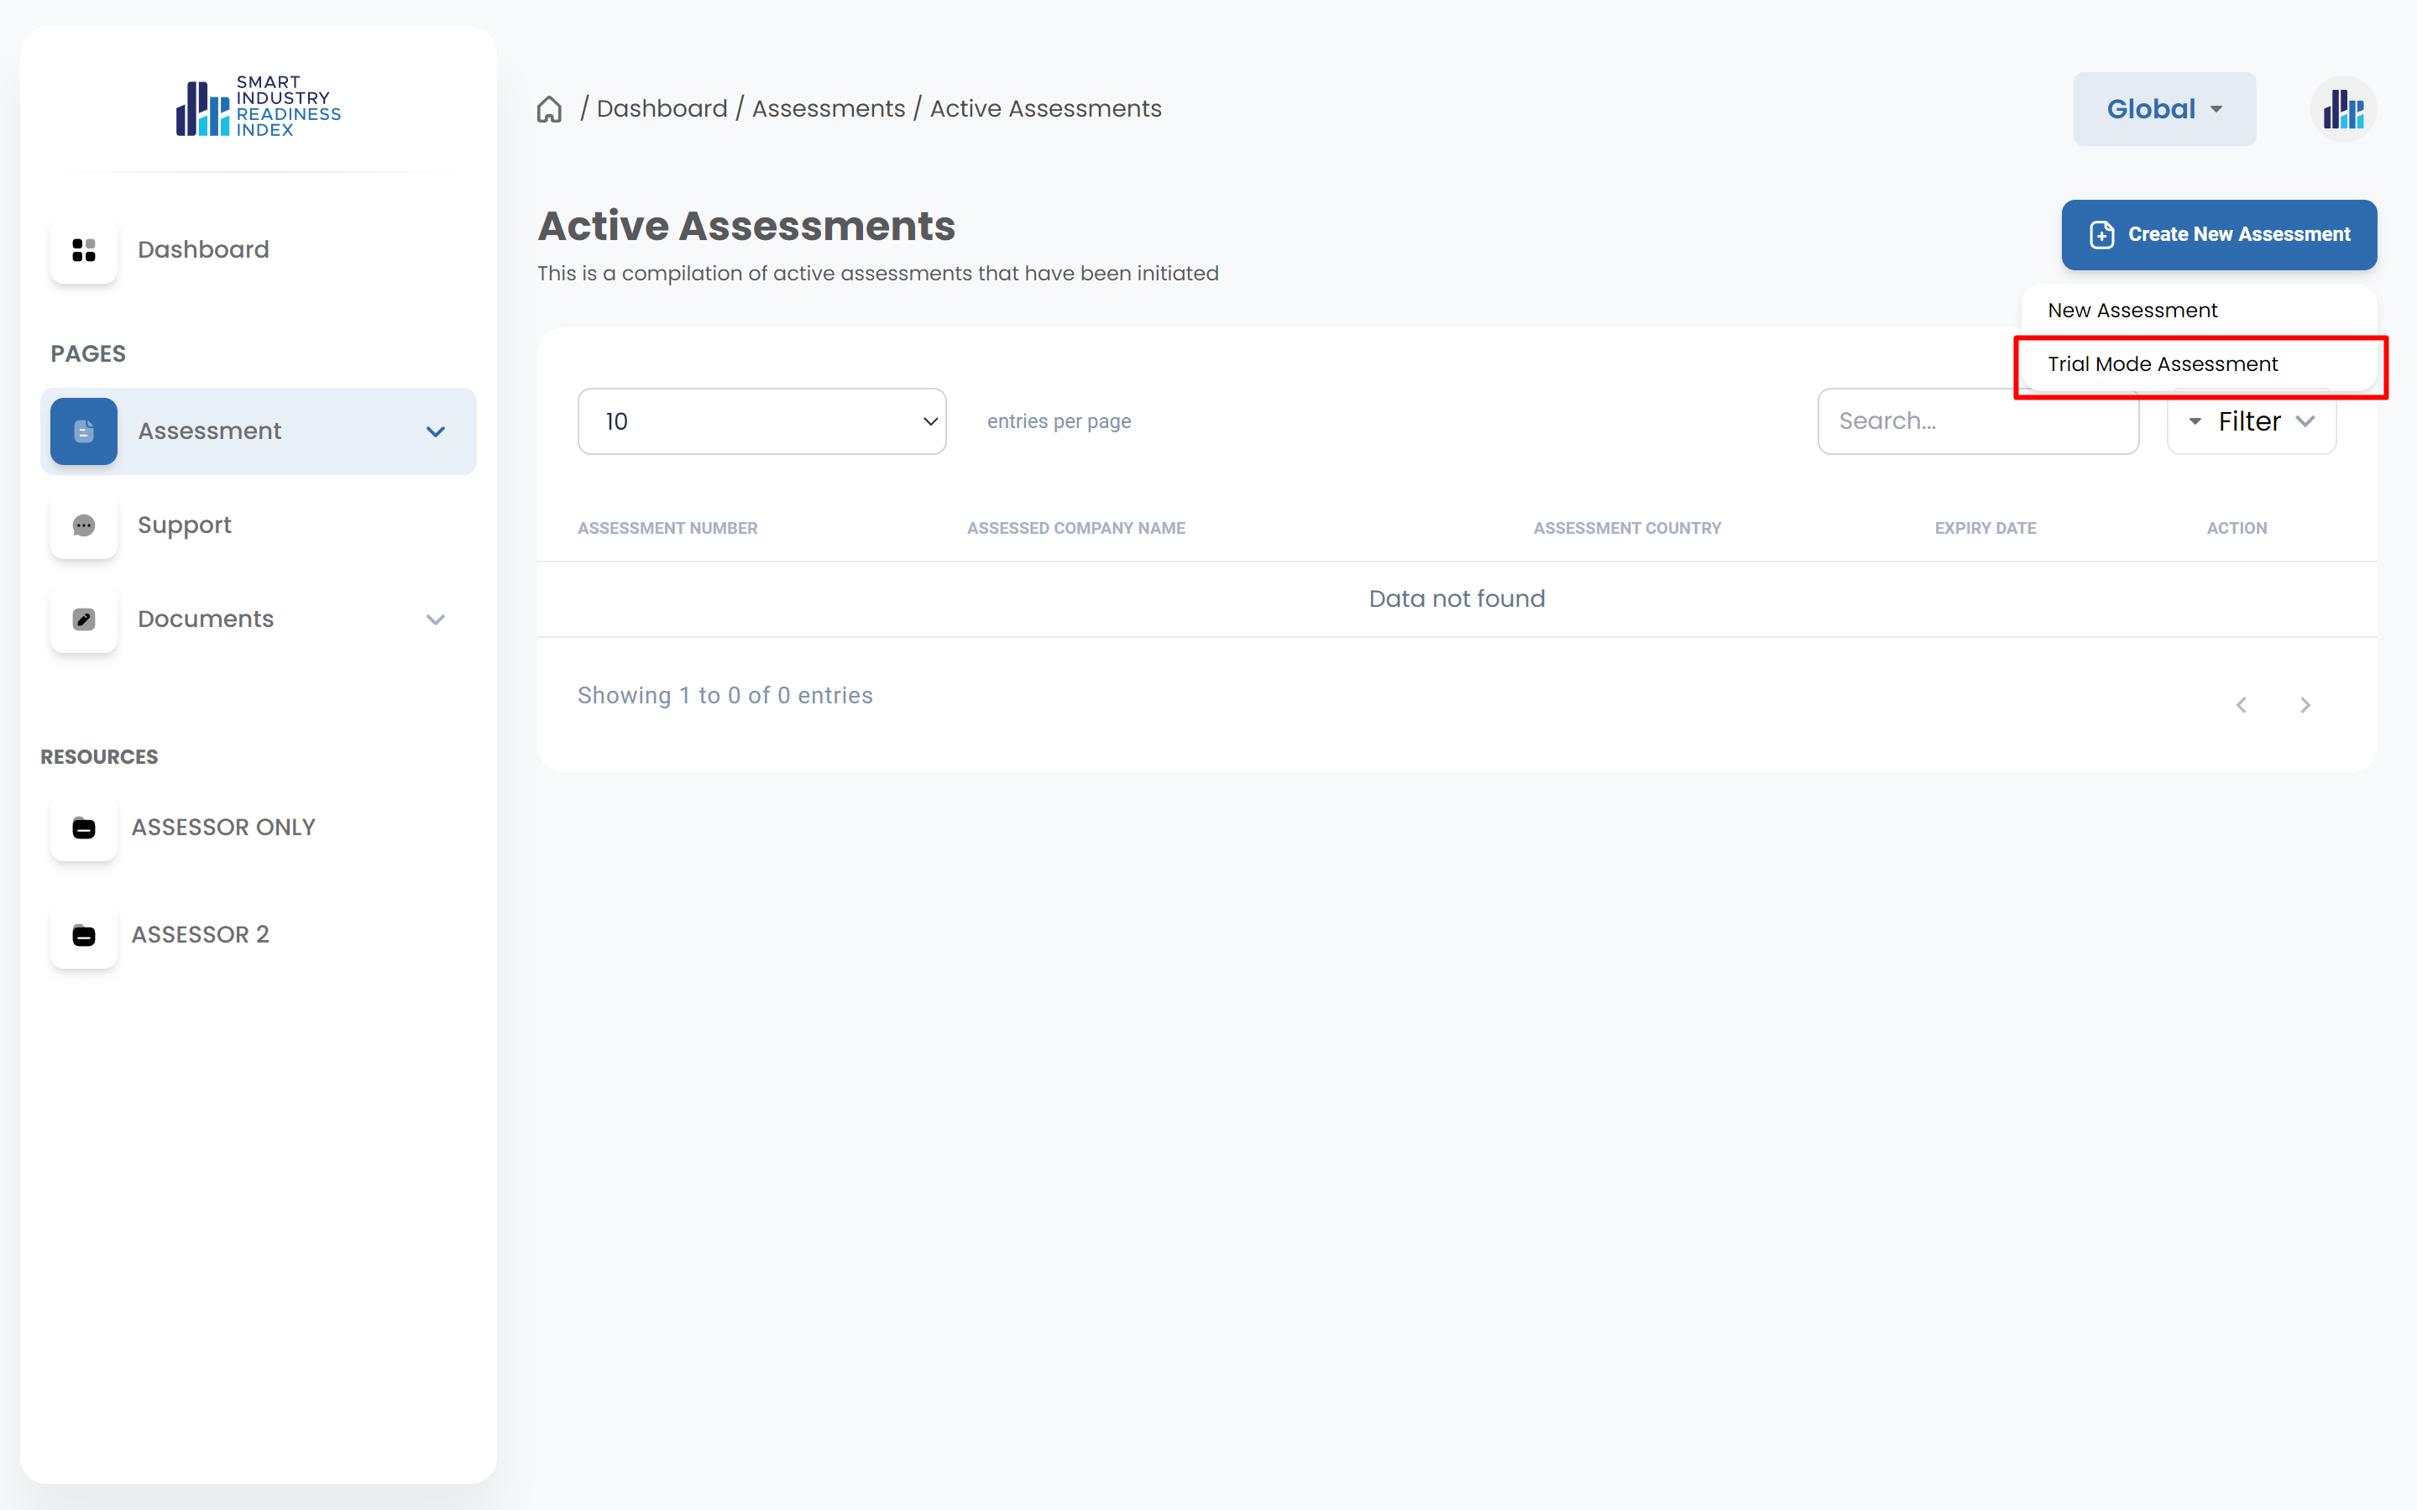The width and height of the screenshot is (2417, 1510).
Task: Expand the Filter dropdown
Action: pos(2252,421)
